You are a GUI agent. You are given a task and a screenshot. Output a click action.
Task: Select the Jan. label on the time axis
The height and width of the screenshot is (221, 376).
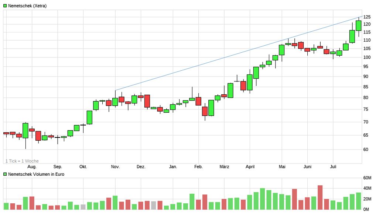(x=173, y=167)
